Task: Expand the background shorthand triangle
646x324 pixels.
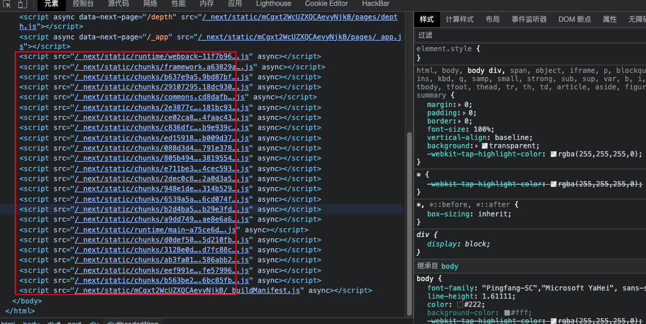Action: point(477,146)
